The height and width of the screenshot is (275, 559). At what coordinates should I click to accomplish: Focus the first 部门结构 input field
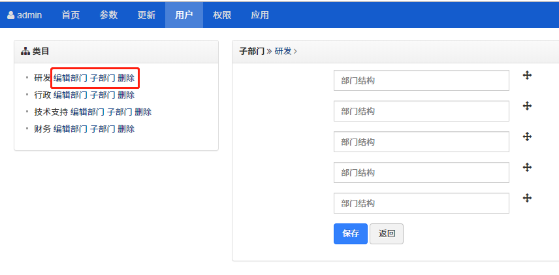pyautogui.click(x=421, y=80)
